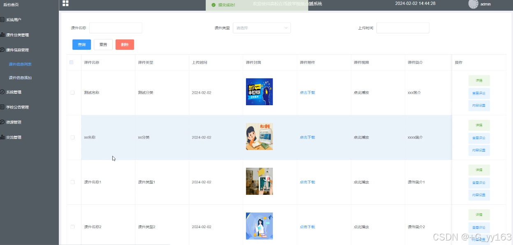
Task: Click the 课件类型1 cell
Action: point(146,182)
